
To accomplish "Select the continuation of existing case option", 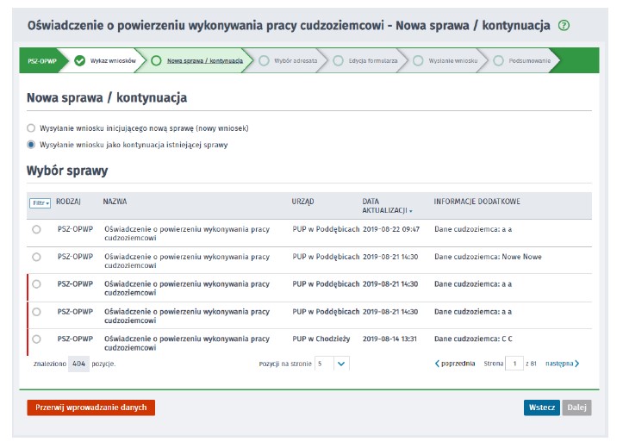I will pos(32,145).
